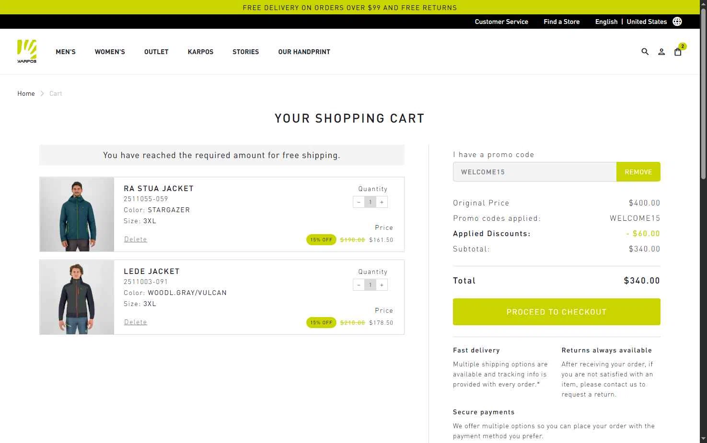
Task: Open the shopping bag icon
Action: click(x=678, y=52)
